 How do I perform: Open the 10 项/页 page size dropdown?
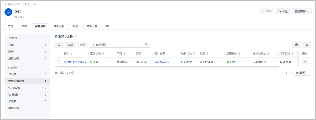tap(303, 73)
